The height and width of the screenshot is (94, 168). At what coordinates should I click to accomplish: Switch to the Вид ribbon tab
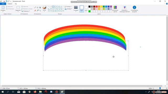pyautogui.click(x=16, y=4)
